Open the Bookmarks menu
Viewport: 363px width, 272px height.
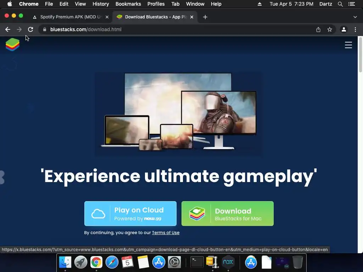click(x=128, y=4)
